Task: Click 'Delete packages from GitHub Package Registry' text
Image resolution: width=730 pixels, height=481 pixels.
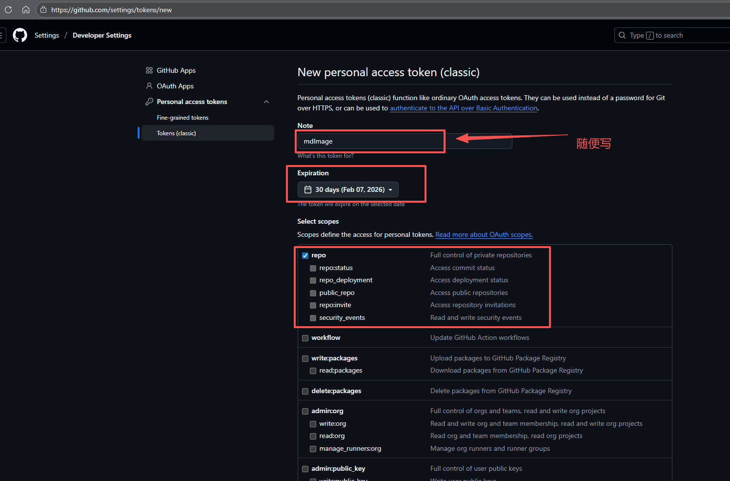Action: coord(501,391)
